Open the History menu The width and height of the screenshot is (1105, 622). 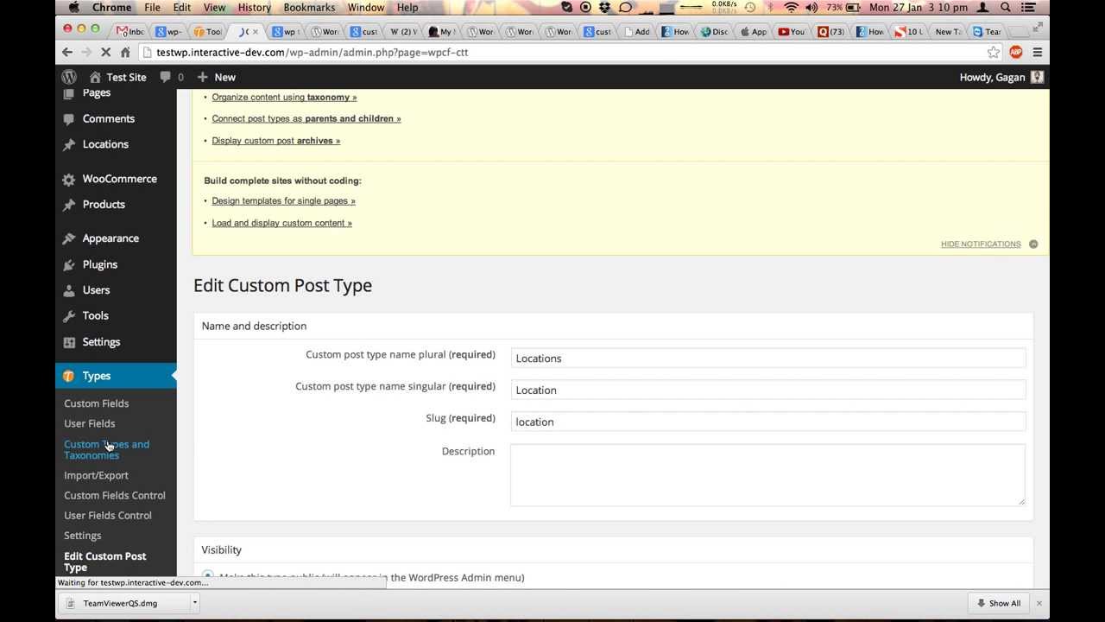tap(255, 8)
